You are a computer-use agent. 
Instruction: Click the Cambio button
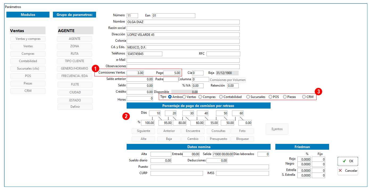[x=193, y=139]
